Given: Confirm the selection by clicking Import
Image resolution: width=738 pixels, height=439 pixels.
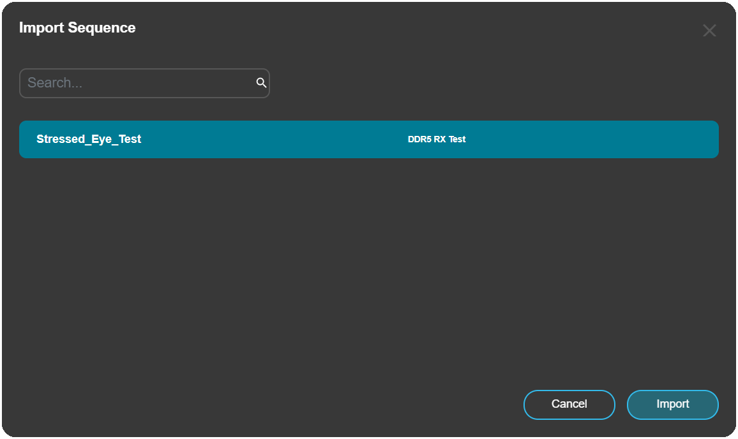Looking at the screenshot, I should tap(672, 405).
